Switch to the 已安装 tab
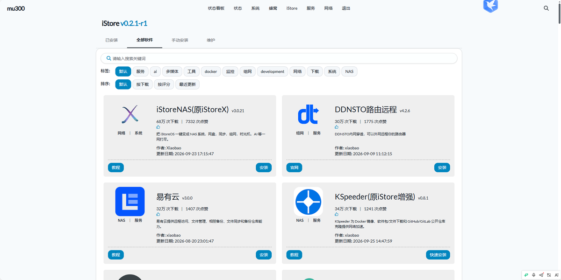The width and height of the screenshot is (561, 280). pos(111,40)
